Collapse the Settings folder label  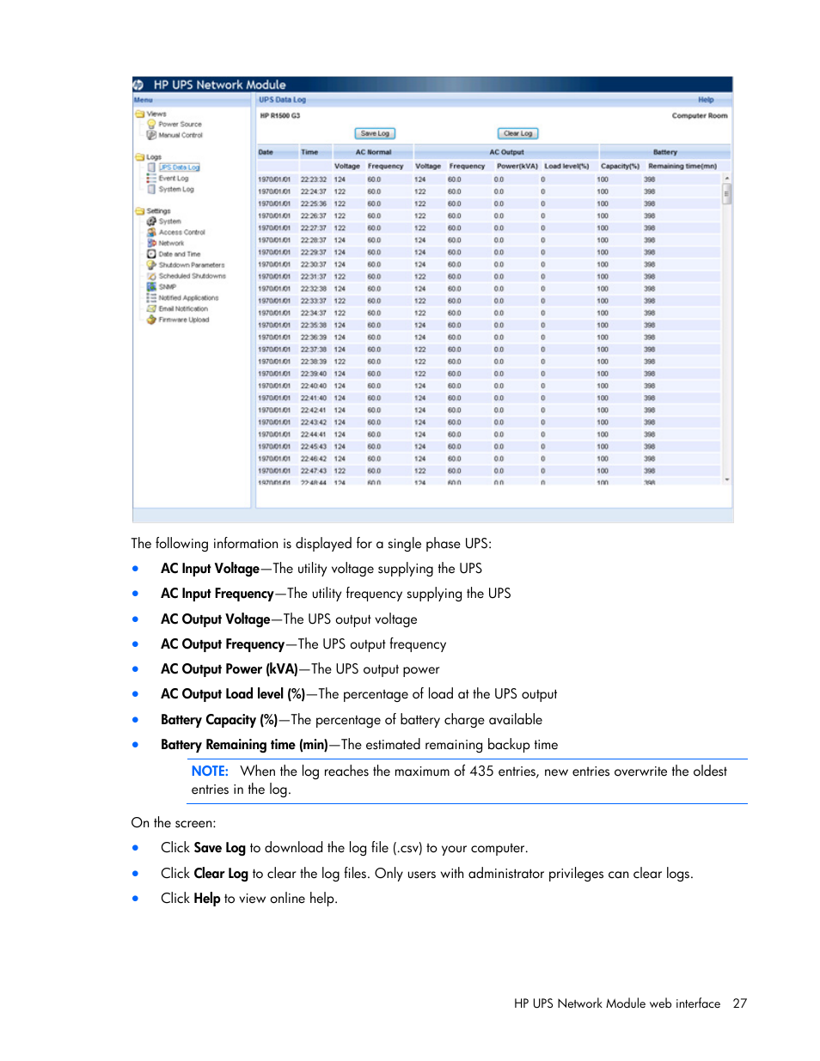point(158,210)
